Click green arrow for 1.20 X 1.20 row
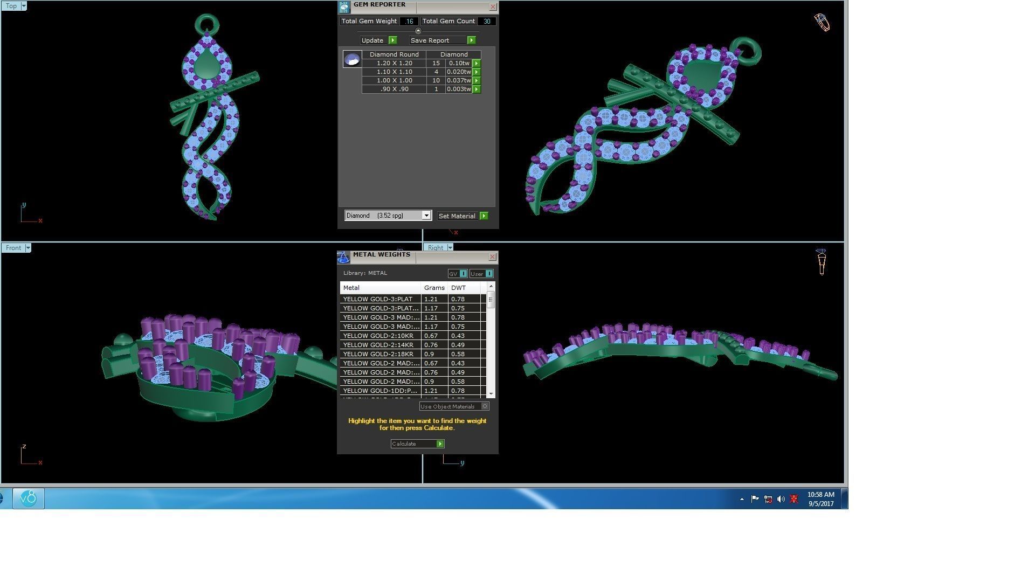1035x582 pixels. coord(477,63)
